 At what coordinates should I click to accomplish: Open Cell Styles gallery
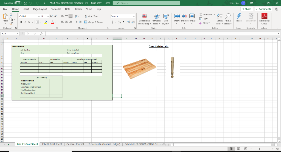coord(166,19)
